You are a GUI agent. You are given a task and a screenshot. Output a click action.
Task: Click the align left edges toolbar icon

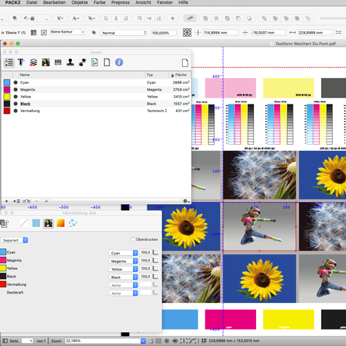(x=106, y=18)
